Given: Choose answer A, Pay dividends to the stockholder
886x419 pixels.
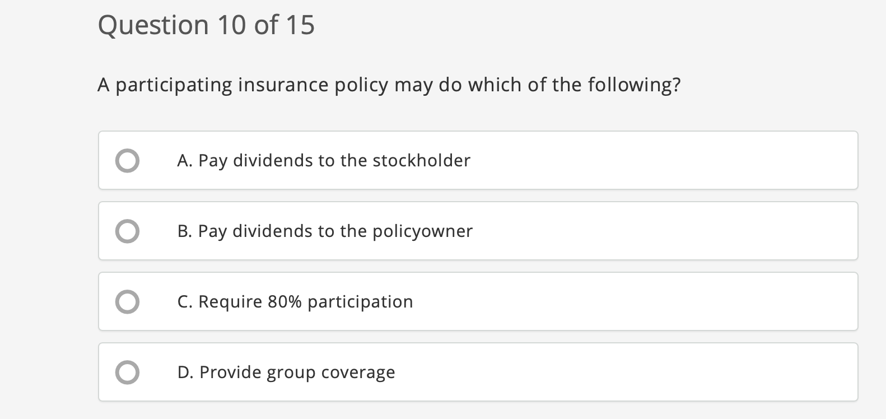Looking at the screenshot, I should point(324,160).
